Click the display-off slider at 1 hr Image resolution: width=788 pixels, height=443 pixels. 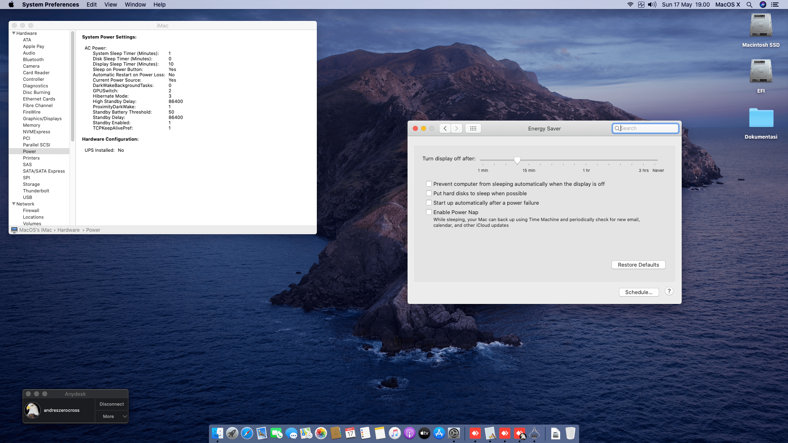pos(586,160)
